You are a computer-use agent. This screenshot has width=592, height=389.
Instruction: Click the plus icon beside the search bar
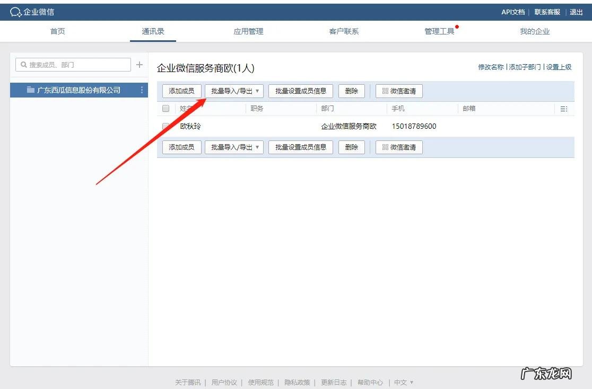pyautogui.click(x=140, y=64)
